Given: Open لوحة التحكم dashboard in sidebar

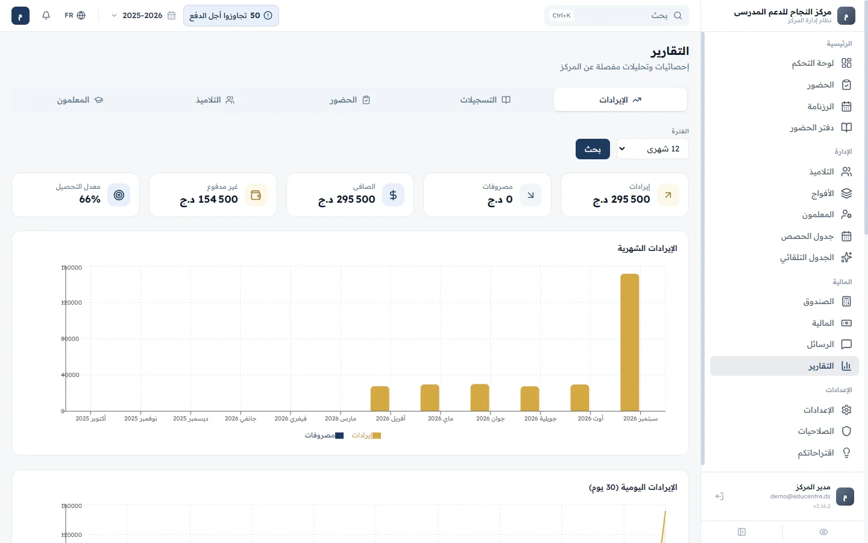Looking at the screenshot, I should point(784,63).
